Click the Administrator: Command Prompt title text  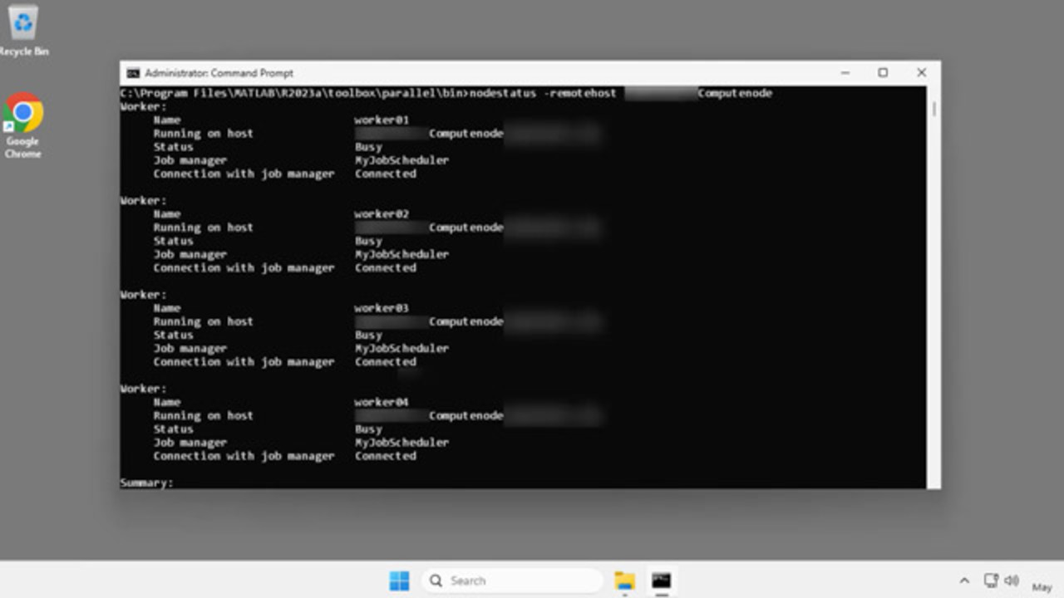(219, 73)
